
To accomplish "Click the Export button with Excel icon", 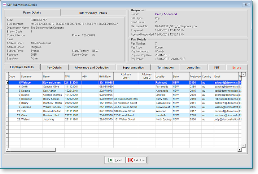I will (115, 160).
